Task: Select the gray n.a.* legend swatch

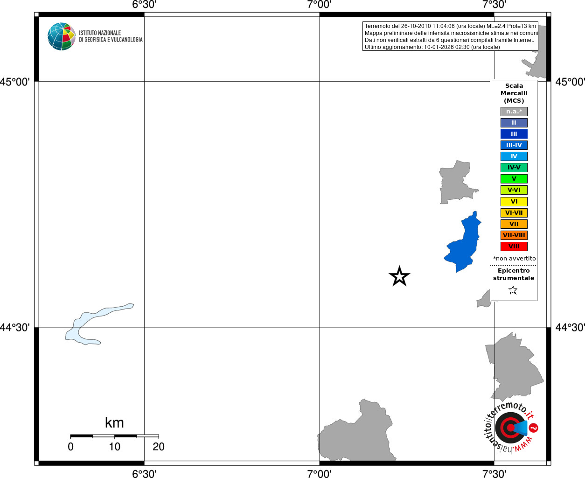Action: [x=514, y=112]
